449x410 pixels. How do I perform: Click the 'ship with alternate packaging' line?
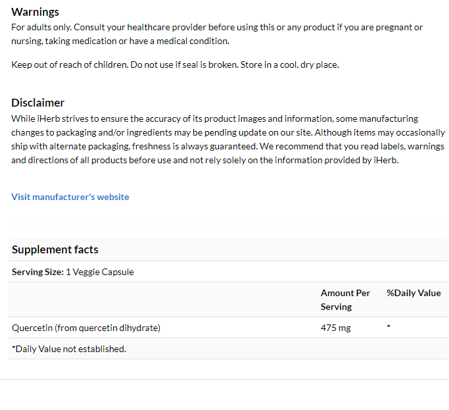[227, 146]
